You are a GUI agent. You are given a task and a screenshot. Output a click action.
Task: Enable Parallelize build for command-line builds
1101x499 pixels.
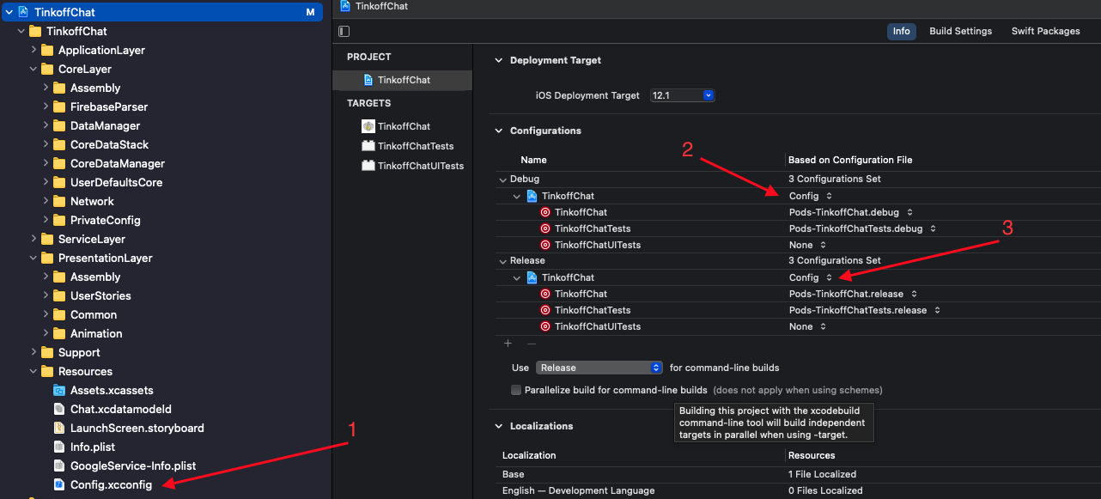[516, 390]
